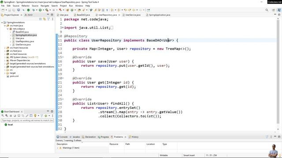This screenshot has height=158, width=282.
Task: Minimize the editor area
Action: 275,14
